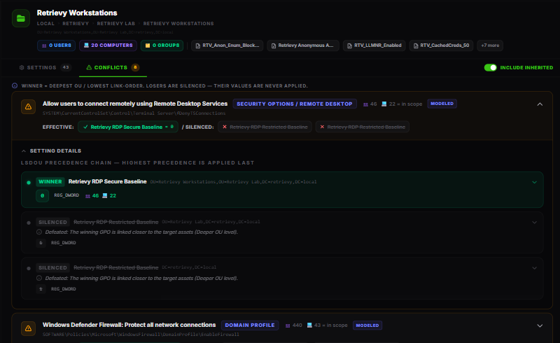Expand the silenced Retrievy Lab baseline row
The image size is (560, 343).
click(x=534, y=222)
